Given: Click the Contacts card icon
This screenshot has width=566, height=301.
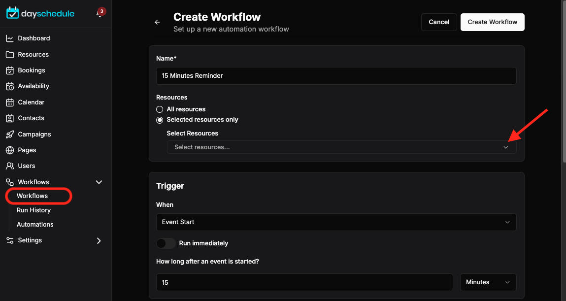Looking at the screenshot, I should [10, 118].
